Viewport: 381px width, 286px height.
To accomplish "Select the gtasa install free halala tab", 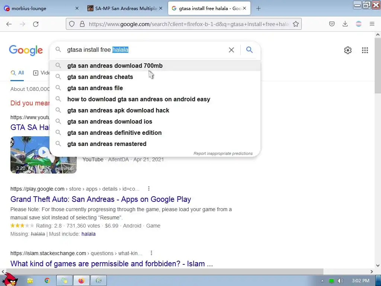I will tap(209, 8).
